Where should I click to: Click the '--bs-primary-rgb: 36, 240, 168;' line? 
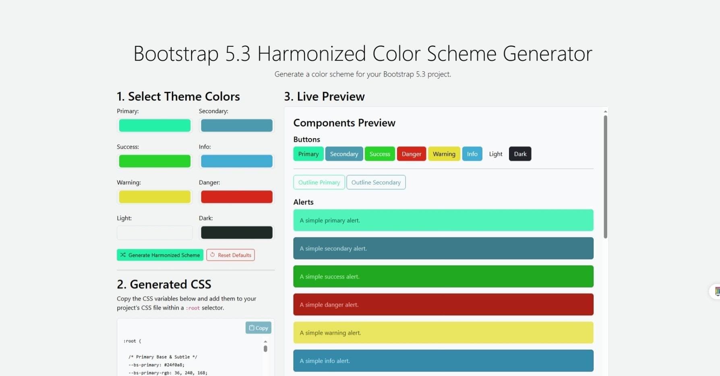(x=168, y=373)
